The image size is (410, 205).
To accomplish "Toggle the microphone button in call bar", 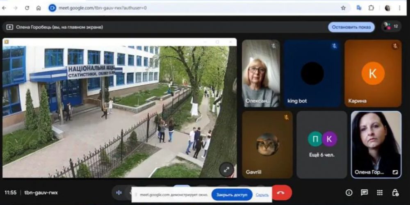I will [119, 192].
